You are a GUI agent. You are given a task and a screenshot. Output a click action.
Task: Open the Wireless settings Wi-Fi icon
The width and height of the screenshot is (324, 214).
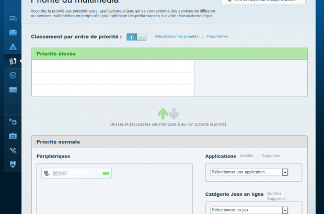tap(13, 150)
